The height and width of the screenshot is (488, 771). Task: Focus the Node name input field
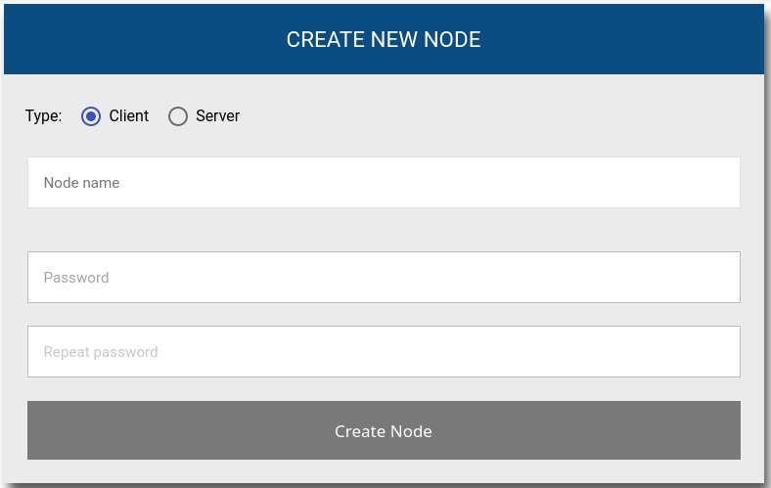(x=384, y=182)
